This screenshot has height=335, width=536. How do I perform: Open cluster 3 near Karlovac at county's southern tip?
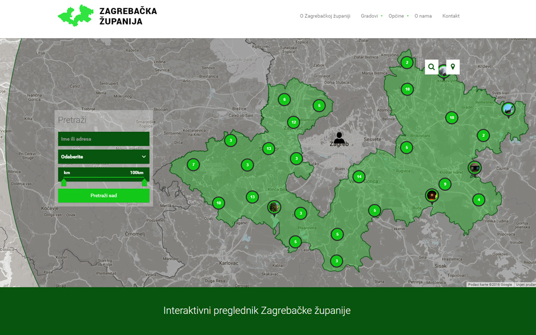(337, 261)
